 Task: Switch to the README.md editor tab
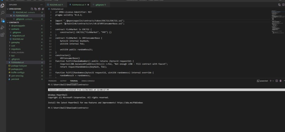point(56,5)
